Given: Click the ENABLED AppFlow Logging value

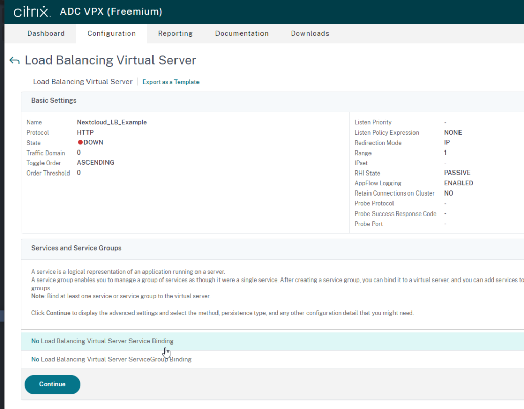Looking at the screenshot, I should point(458,183).
